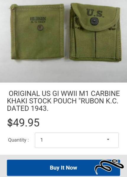Click the snap fastener on left pouch
Viewport: 127px width, 177px height.
pyautogui.click(x=40, y=27)
